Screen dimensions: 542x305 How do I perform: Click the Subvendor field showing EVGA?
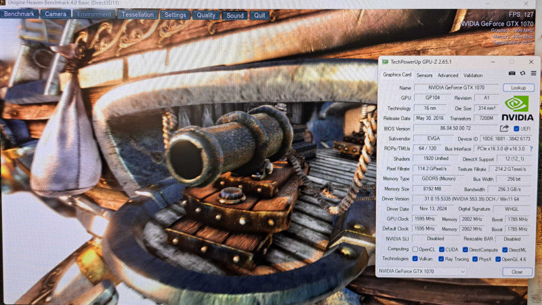[434, 138]
